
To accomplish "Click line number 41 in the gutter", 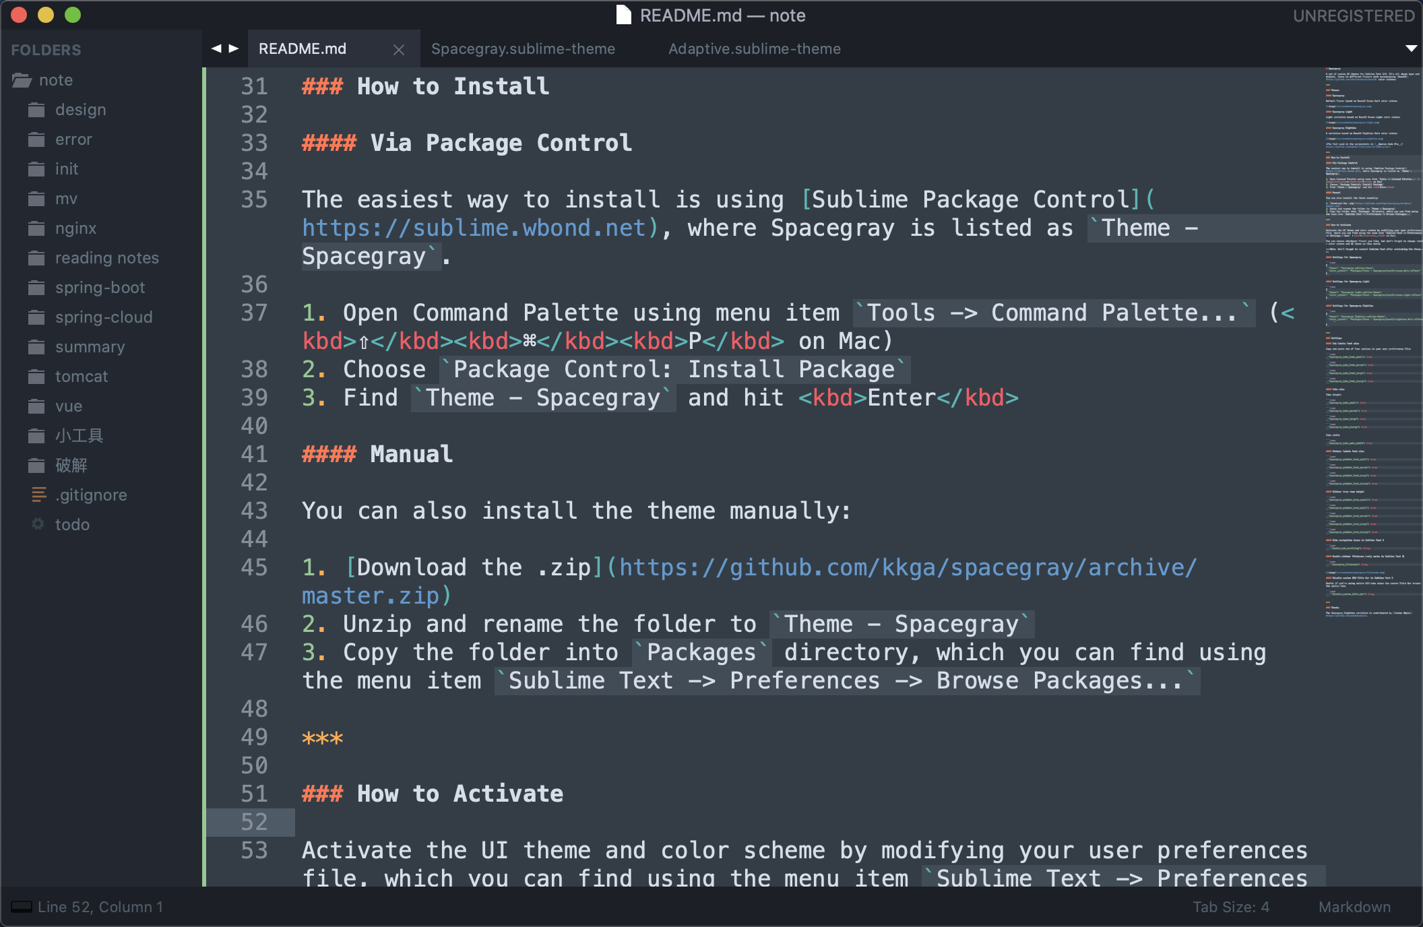I will click(x=255, y=454).
